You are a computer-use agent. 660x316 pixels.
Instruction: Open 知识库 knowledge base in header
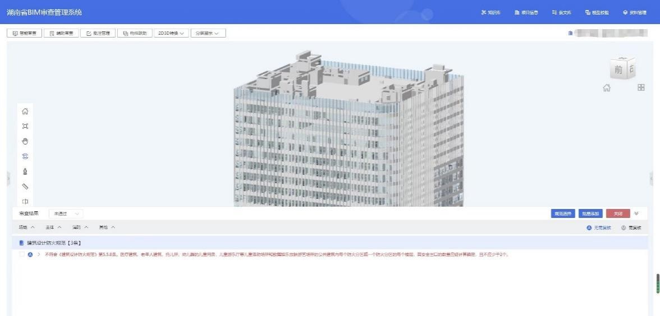(x=491, y=12)
